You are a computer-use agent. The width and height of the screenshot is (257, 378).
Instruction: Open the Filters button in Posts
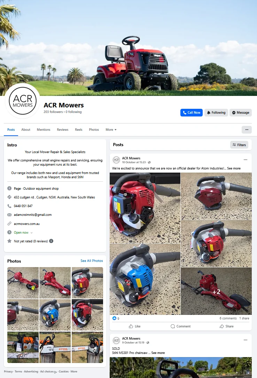tap(239, 145)
